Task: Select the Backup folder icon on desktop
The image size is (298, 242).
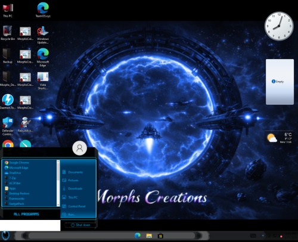Action: (x=8, y=56)
